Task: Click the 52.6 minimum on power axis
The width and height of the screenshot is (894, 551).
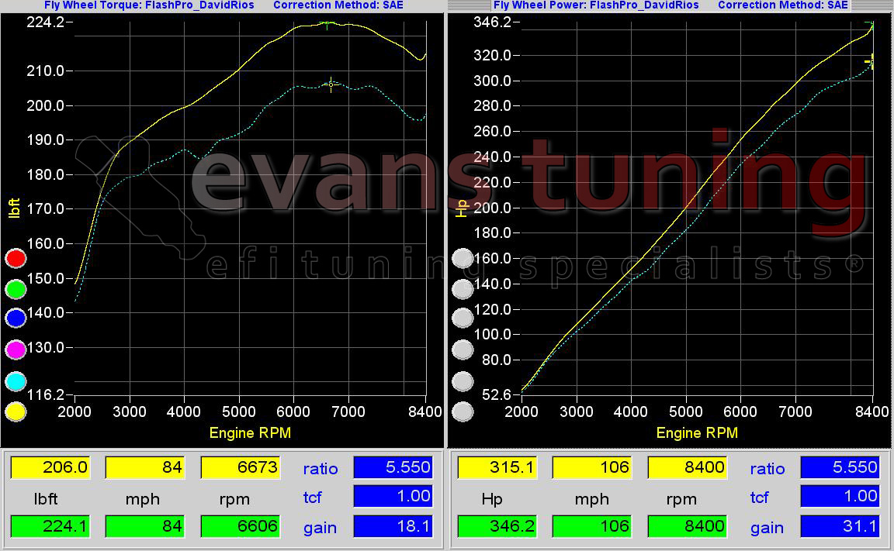Action: pyautogui.click(x=497, y=394)
